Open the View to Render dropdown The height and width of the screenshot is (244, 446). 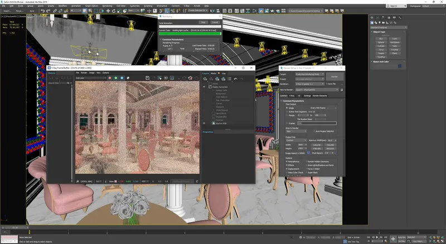point(317,90)
